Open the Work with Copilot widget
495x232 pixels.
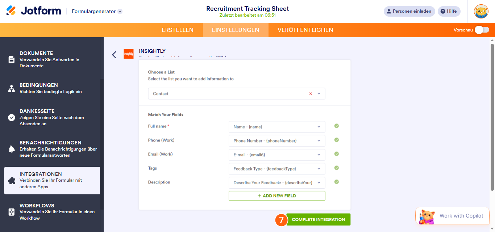click(452, 216)
